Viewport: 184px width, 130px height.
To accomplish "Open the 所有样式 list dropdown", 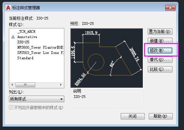I will click(37, 99).
